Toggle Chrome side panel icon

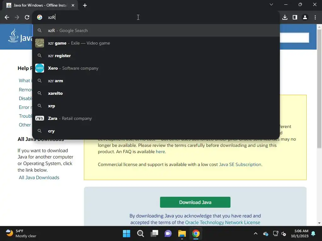[x=295, y=17]
